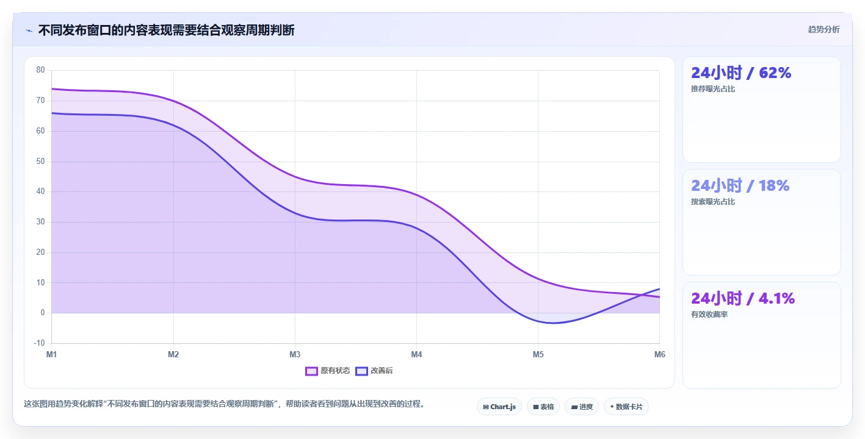Open the Chart.js tag chip

[499, 407]
